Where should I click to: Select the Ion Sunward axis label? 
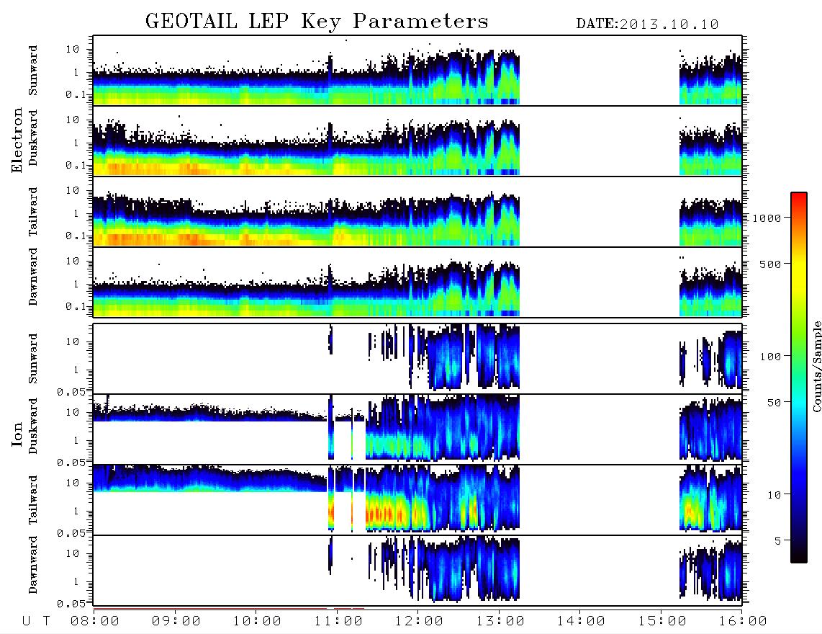click(x=33, y=359)
